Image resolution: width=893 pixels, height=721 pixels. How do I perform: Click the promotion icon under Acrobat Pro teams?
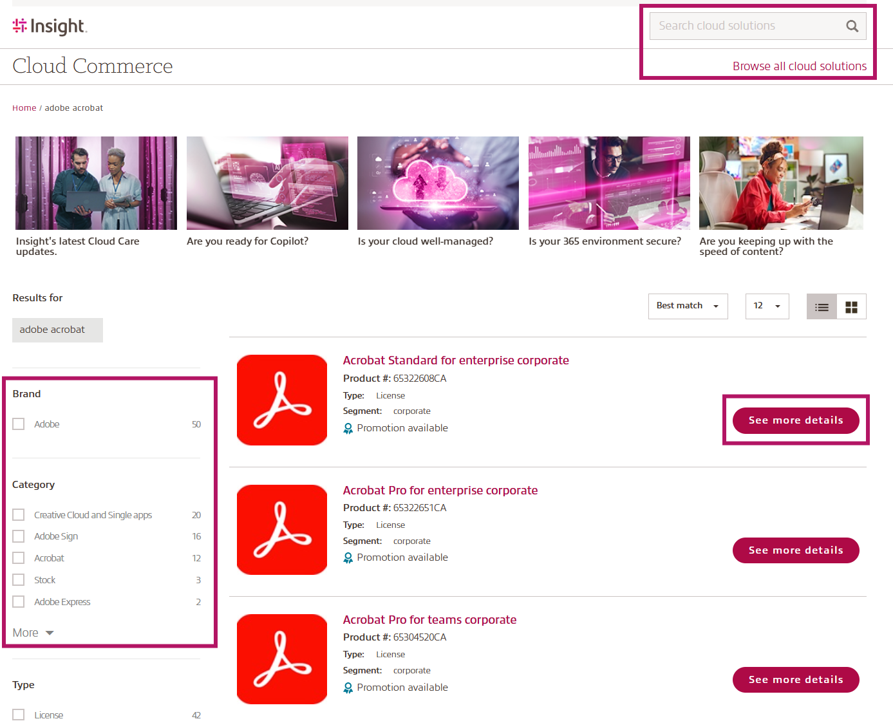(348, 687)
